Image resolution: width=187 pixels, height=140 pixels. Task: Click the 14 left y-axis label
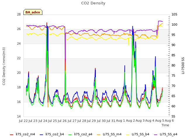point(19,116)
